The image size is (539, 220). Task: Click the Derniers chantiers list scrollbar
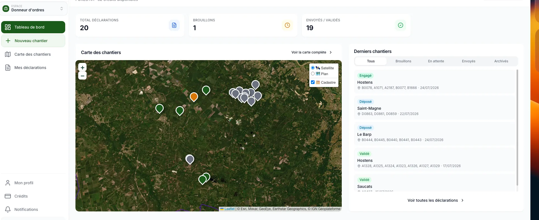pos(517,128)
